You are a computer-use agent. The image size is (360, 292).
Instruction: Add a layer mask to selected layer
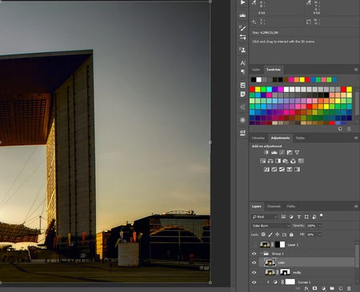coord(315,288)
